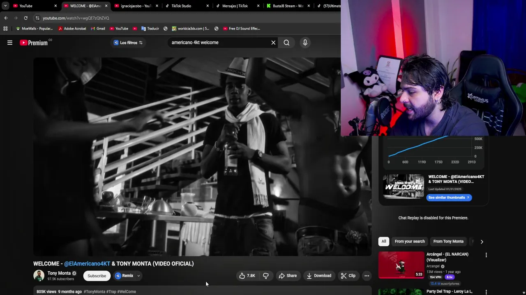Open the @ElAmericano4KT channel link in title
The image size is (526, 295).
tap(87, 263)
